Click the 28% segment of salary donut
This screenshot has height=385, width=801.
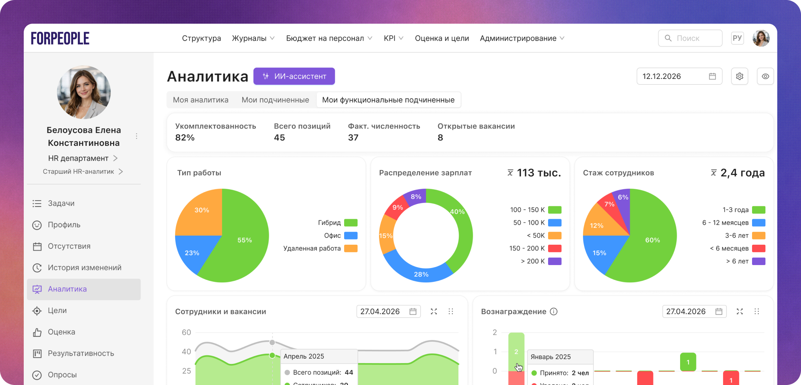click(421, 274)
